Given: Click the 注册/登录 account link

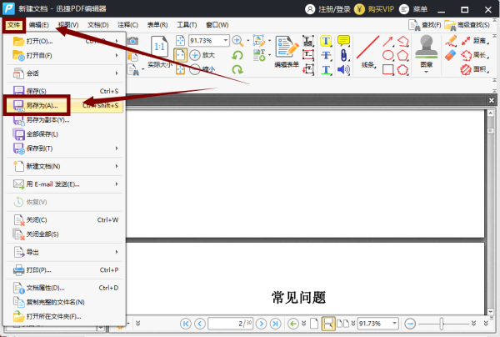Looking at the screenshot, I should 327,9.
